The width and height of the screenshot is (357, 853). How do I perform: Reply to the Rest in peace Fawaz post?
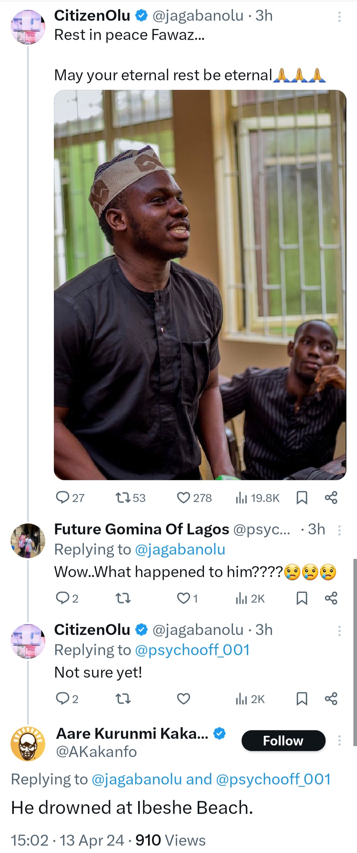point(62,497)
